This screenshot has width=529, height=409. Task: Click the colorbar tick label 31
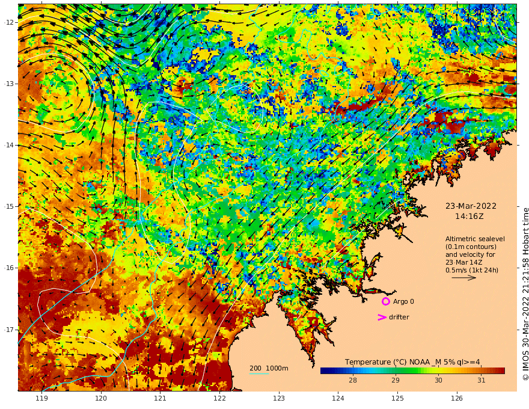coord(481,380)
